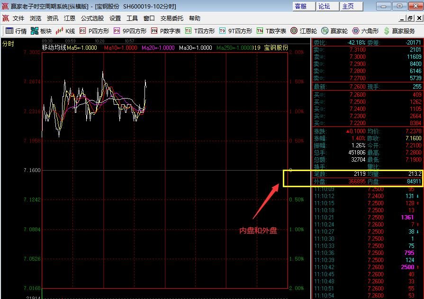The image size is (424, 299).
Task: Click the Ma10=-1.0000 legend
Action: [x=121, y=48]
